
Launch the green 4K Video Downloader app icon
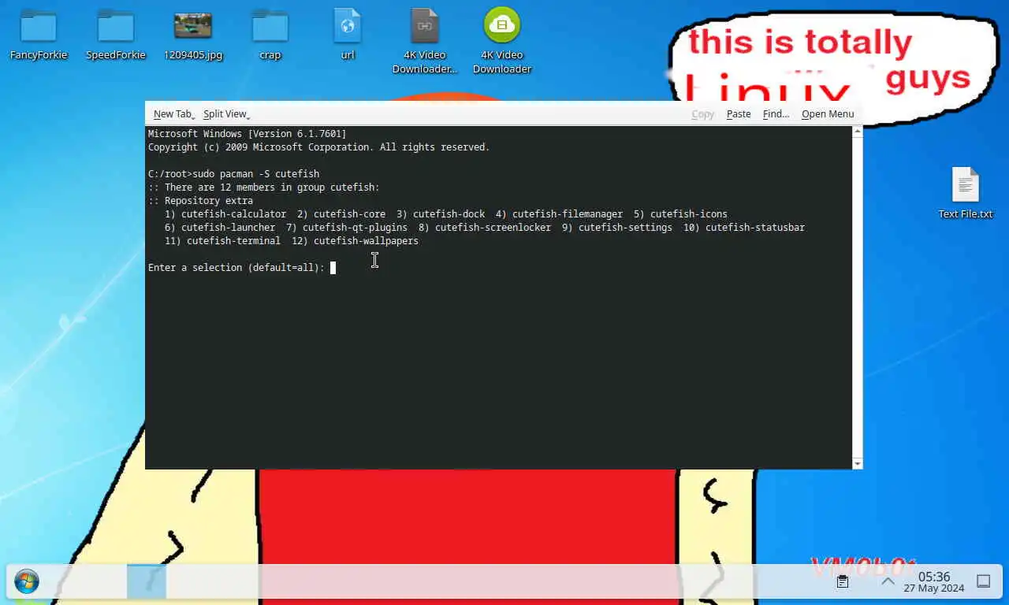(502, 41)
